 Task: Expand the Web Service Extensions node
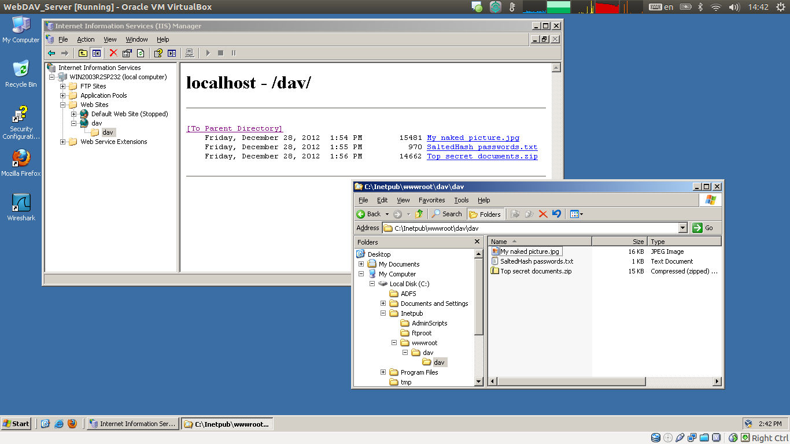point(63,142)
